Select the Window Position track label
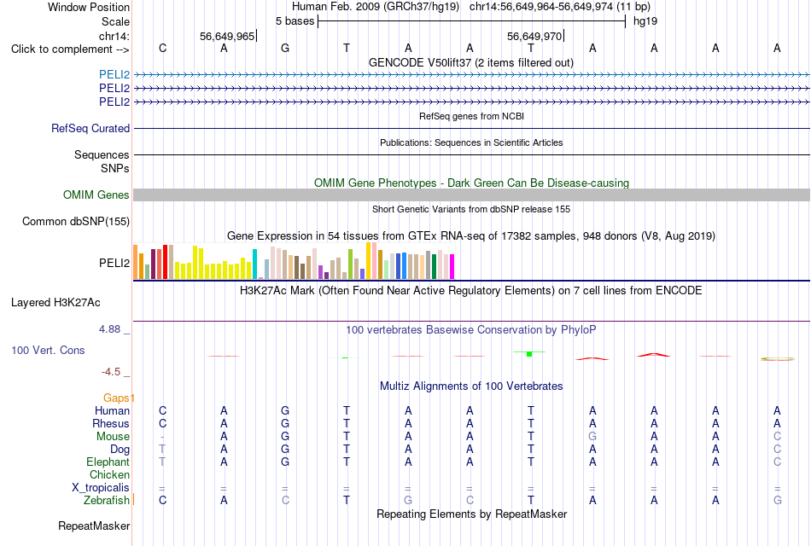The height and width of the screenshot is (546, 811). click(x=89, y=7)
